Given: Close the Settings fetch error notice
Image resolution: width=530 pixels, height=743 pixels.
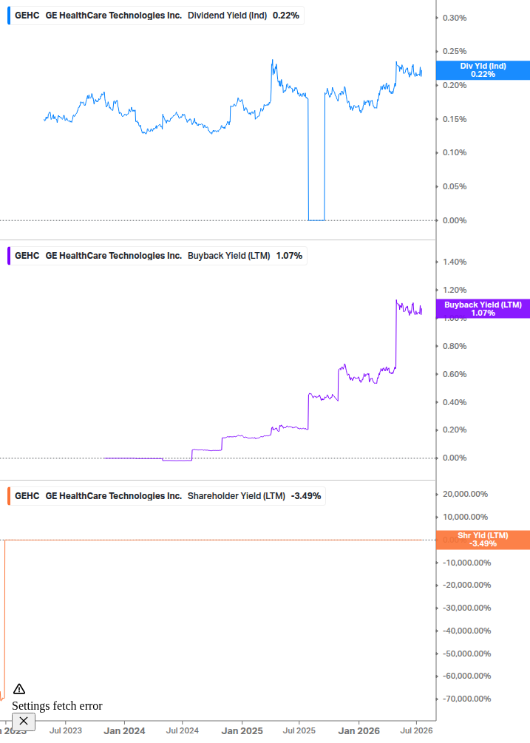Looking at the screenshot, I should pos(24,722).
